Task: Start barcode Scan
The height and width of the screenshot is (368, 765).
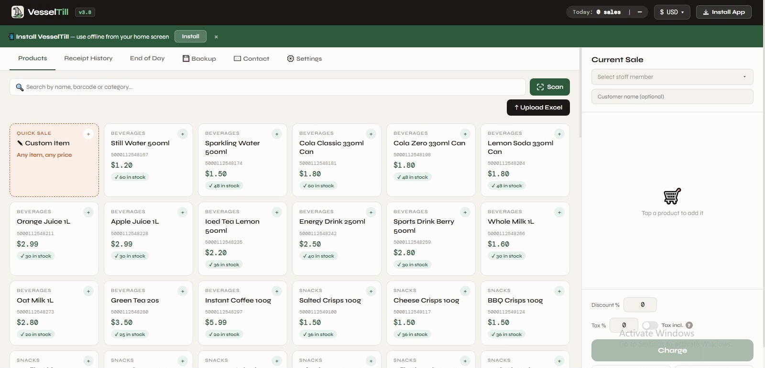Action: (550, 87)
